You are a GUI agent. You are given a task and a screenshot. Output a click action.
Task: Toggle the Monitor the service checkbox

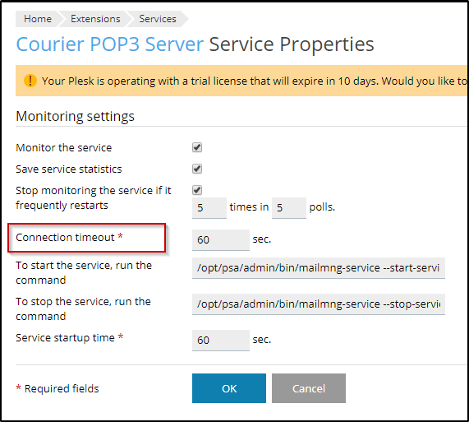(197, 147)
